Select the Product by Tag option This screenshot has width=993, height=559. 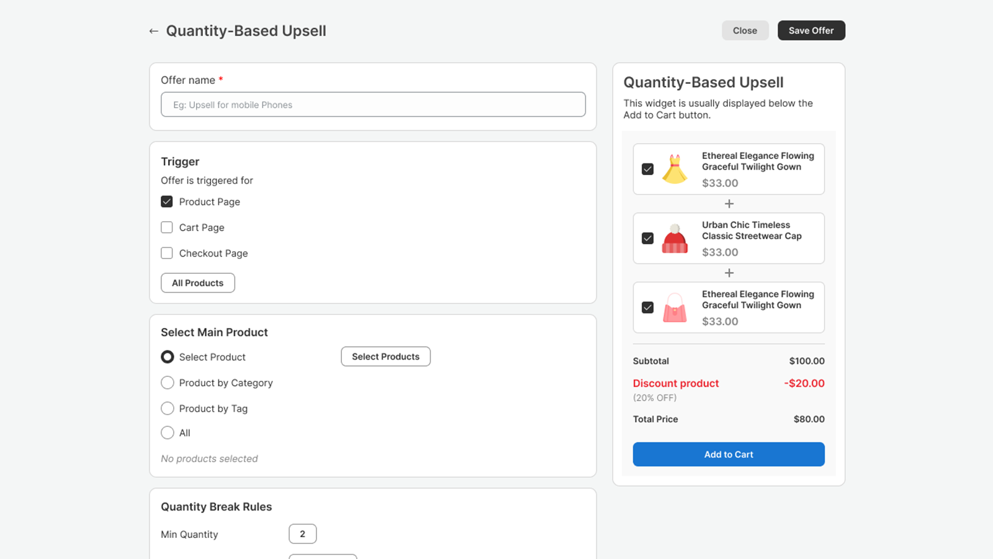(x=167, y=408)
